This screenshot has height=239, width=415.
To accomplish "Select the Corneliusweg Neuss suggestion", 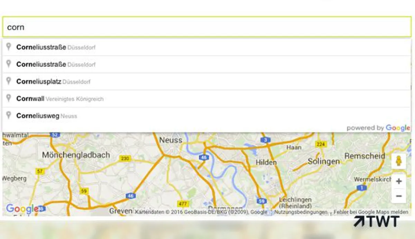I will click(206, 116).
